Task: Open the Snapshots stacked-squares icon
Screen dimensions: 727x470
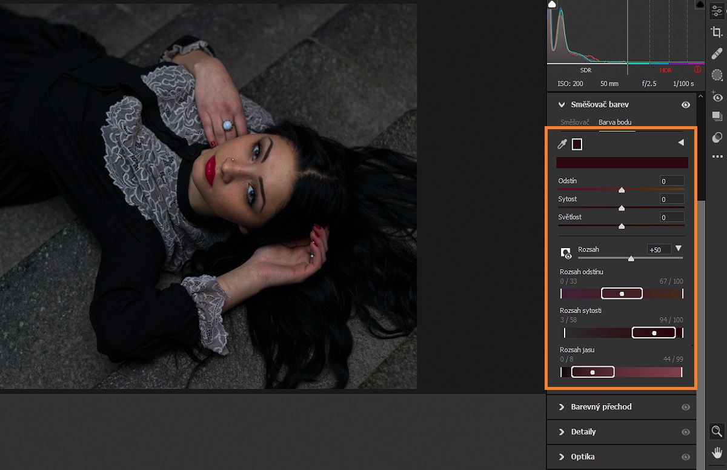Action: pos(717,116)
